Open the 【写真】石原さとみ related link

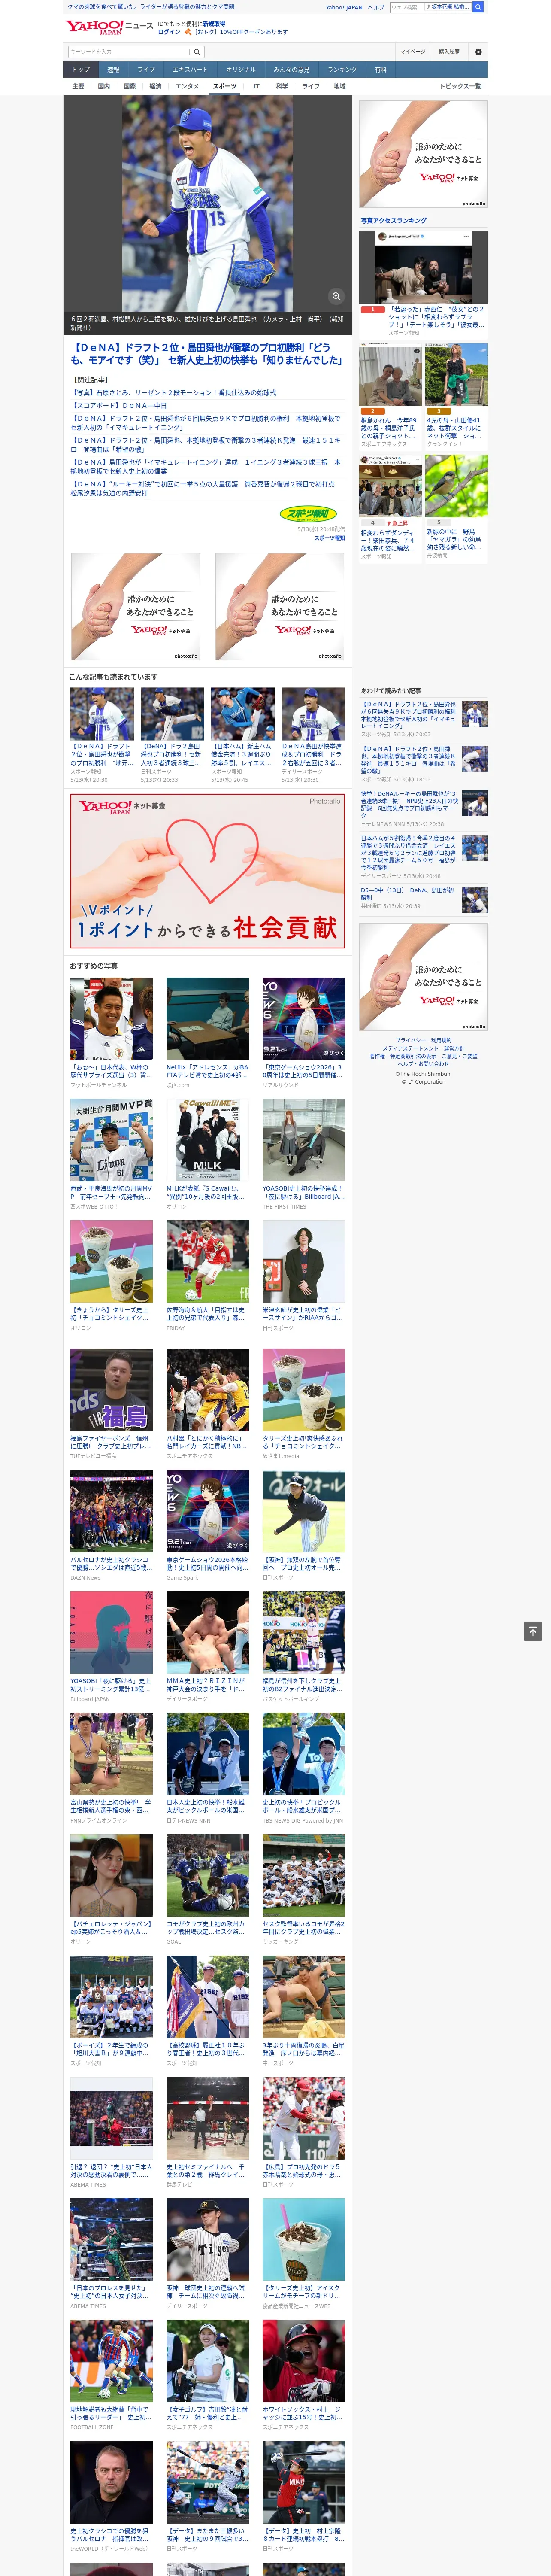click(x=173, y=393)
